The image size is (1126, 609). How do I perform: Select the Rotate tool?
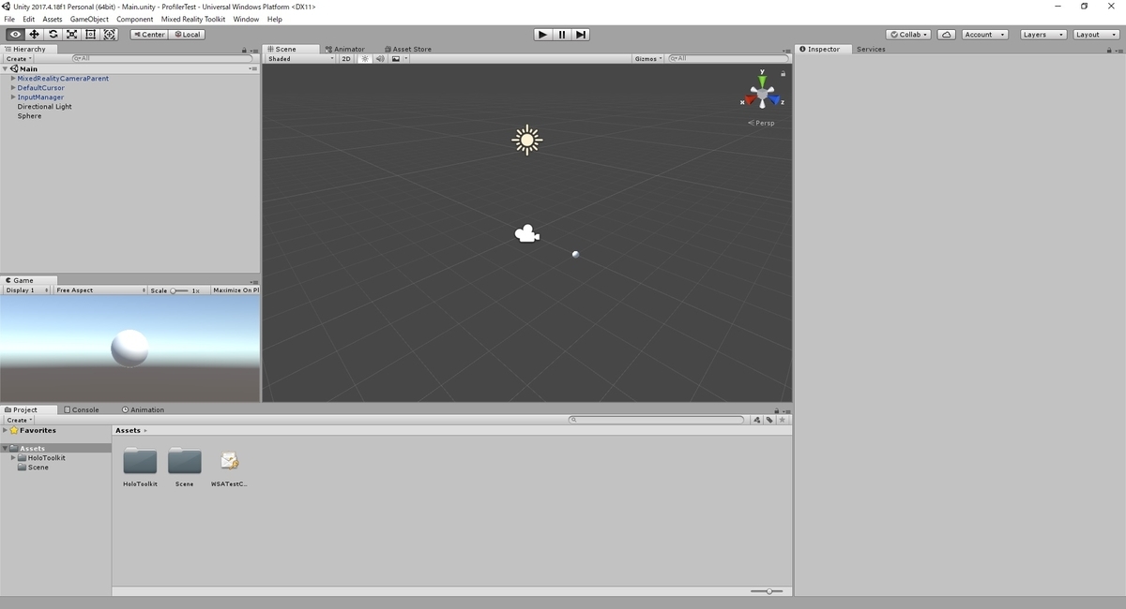(x=53, y=35)
